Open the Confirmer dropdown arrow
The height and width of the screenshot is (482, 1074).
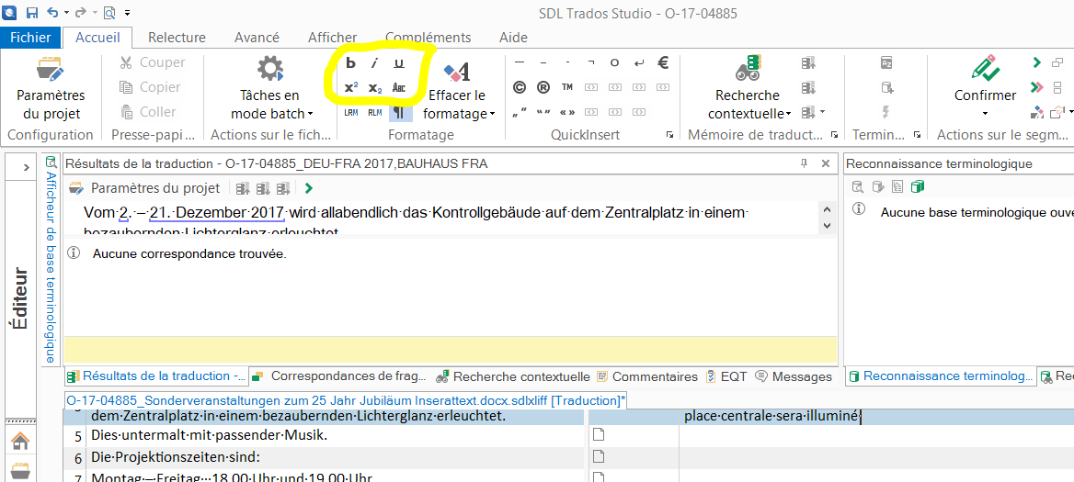[x=986, y=114]
